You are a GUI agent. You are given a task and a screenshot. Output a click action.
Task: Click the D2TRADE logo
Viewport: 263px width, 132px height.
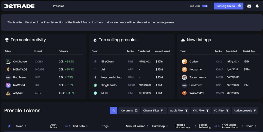[19, 6]
